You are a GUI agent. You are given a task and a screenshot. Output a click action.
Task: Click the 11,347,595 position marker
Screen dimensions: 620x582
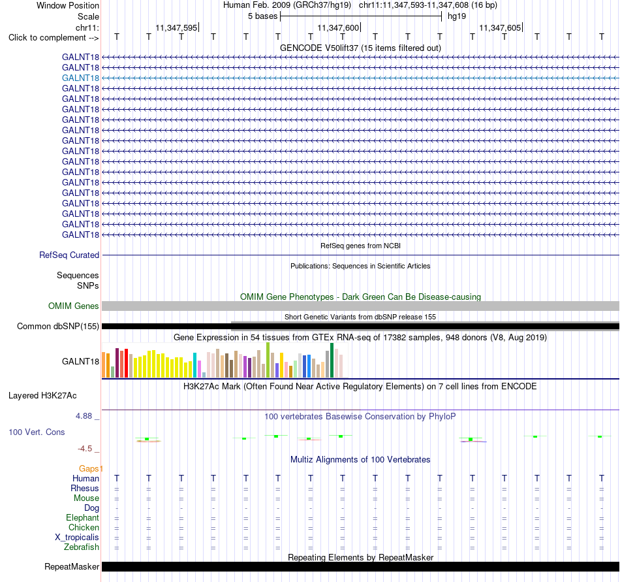tap(176, 27)
